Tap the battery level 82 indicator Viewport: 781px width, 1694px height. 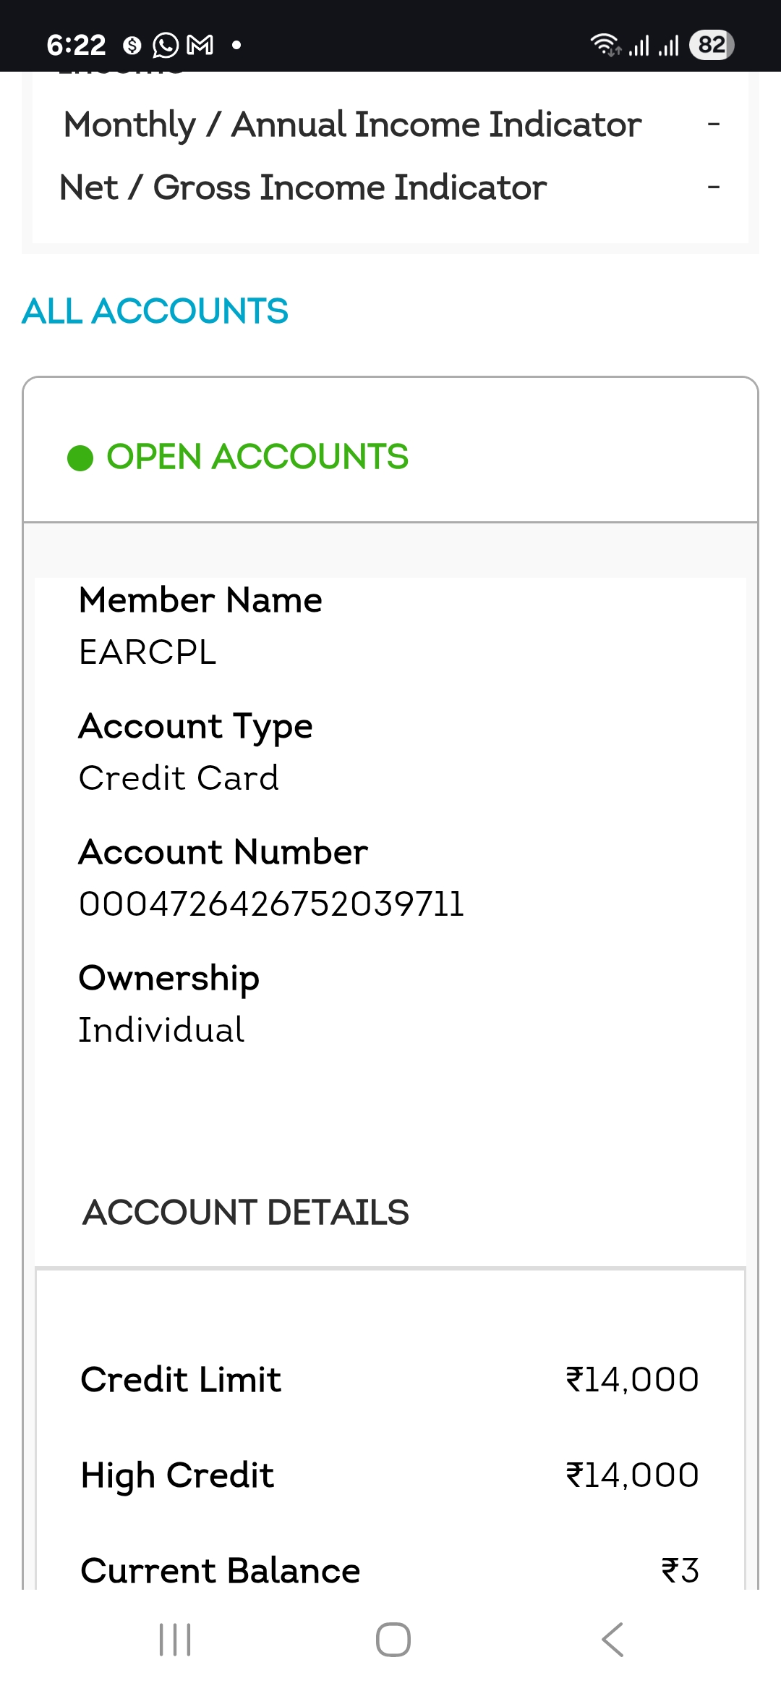[712, 45]
